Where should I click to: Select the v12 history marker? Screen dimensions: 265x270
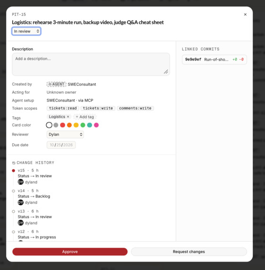pyautogui.click(x=14, y=232)
